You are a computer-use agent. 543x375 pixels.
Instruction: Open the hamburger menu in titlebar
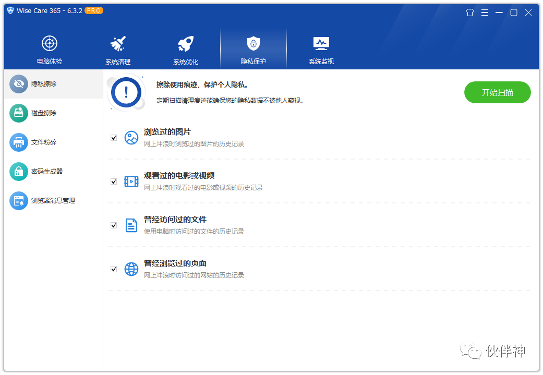pyautogui.click(x=485, y=12)
